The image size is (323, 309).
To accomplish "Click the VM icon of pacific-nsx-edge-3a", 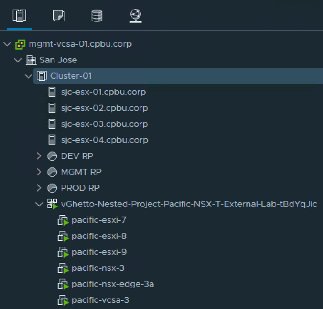I will click(x=63, y=285).
